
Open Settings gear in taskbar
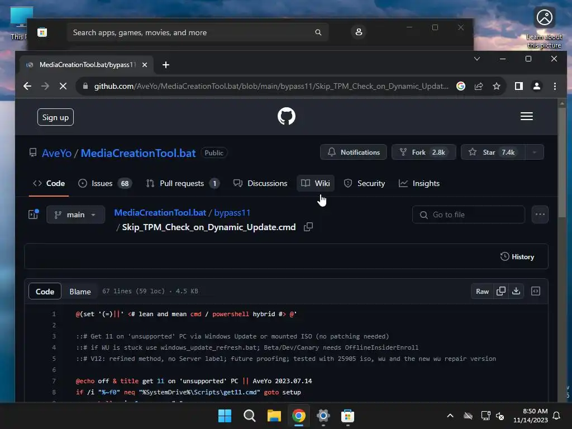pyautogui.click(x=323, y=416)
